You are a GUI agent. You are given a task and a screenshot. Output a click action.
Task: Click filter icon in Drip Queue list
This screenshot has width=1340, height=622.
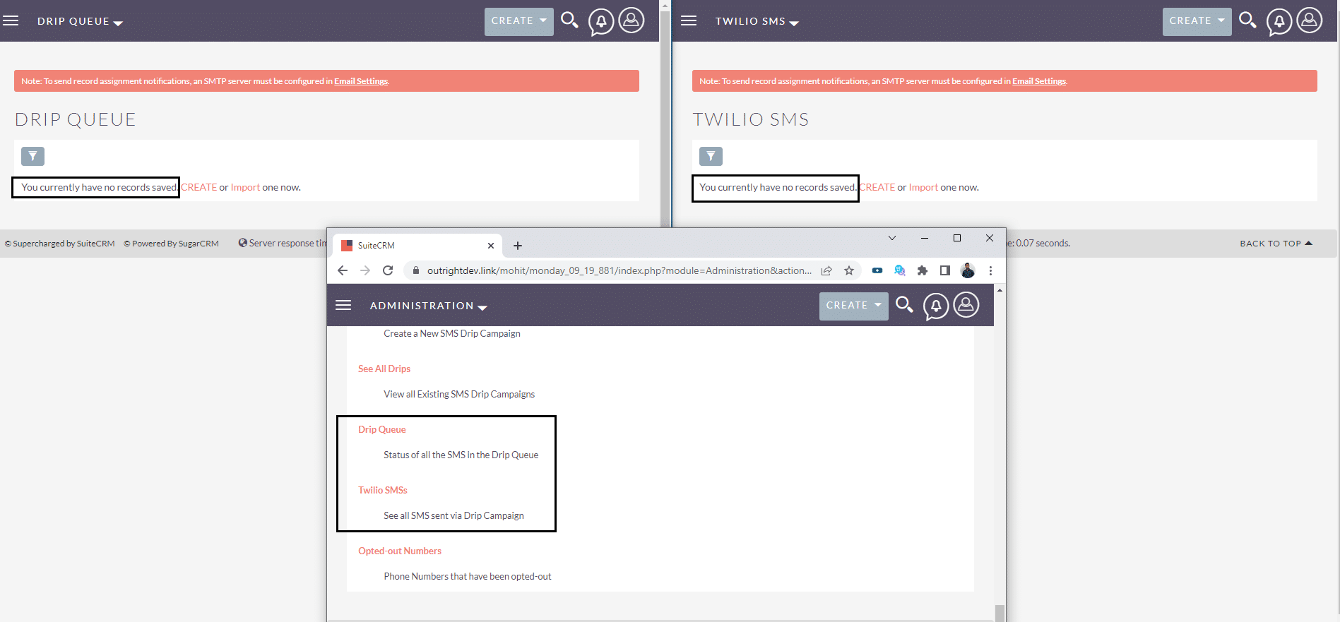[x=32, y=156]
